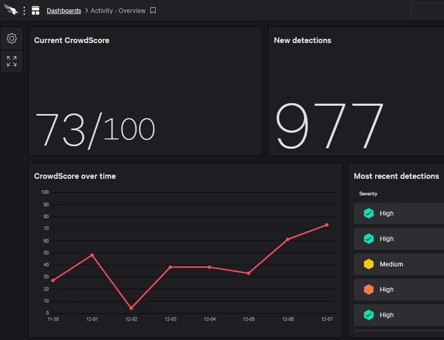Click the CrowdStrike falcon logo
This screenshot has height=340, width=444.
pyautogui.click(x=11, y=10)
